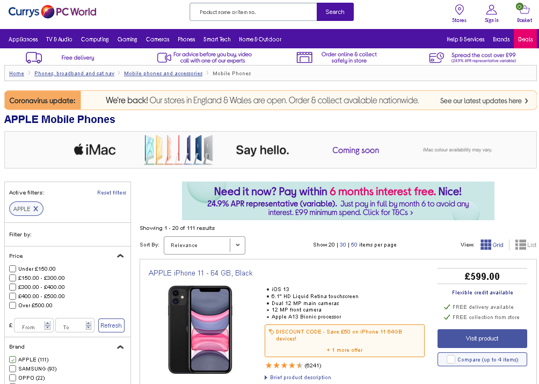Click the Visit product button
Viewport: 539px width, 384px height.
[482, 338]
